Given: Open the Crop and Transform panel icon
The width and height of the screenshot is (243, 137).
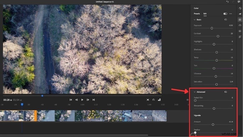Looking at the screenshot, I should pyautogui.click(x=240, y=37).
